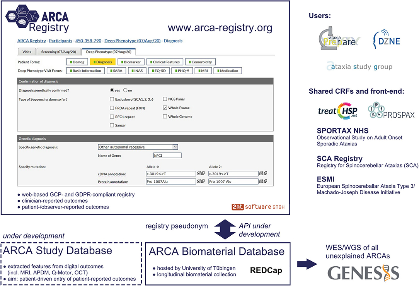Screen dimensions: 419x286
Task: Open the INAS visit form
Action: coord(137,71)
